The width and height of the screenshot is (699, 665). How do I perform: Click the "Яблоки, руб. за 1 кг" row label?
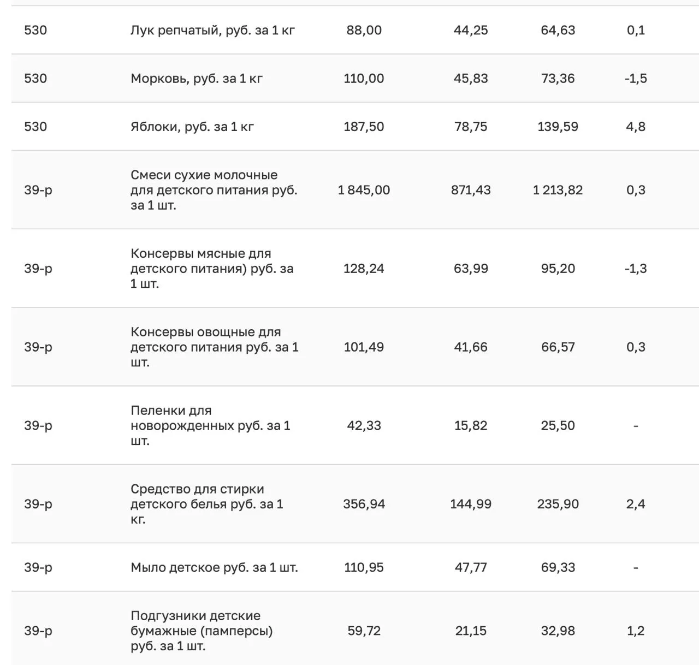[x=192, y=127]
